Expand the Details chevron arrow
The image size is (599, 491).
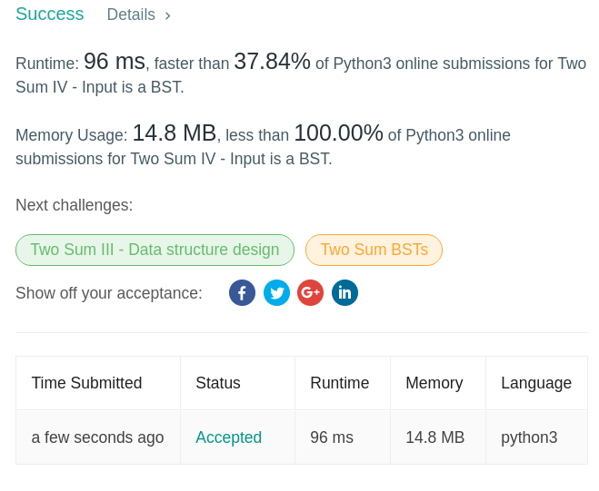(168, 15)
